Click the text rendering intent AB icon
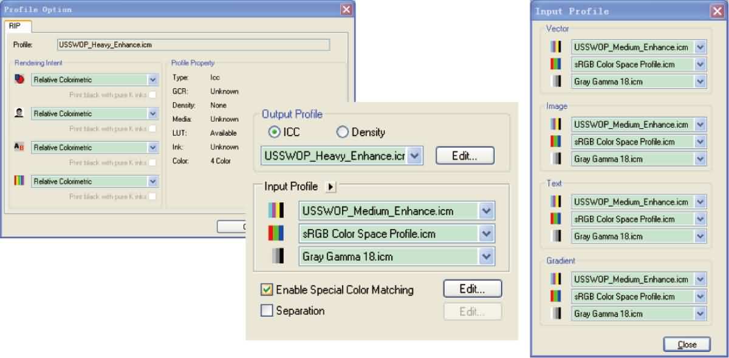The height and width of the screenshot is (358, 729). [x=19, y=147]
